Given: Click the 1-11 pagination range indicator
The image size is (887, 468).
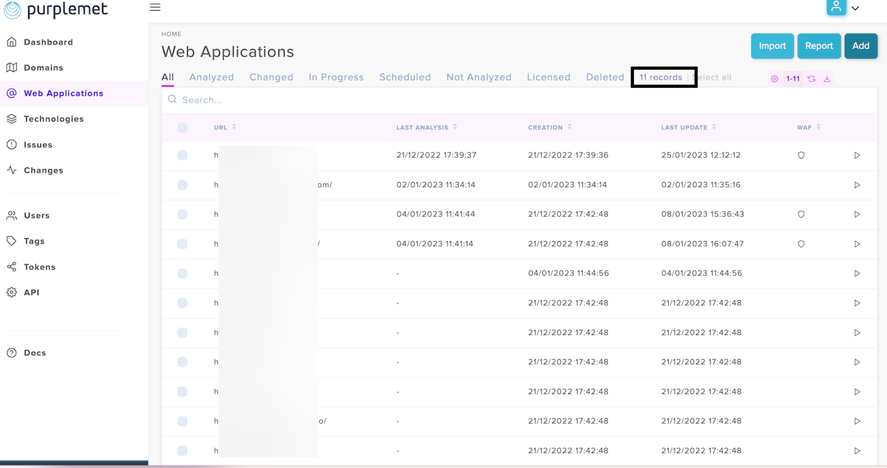Looking at the screenshot, I should 793,79.
